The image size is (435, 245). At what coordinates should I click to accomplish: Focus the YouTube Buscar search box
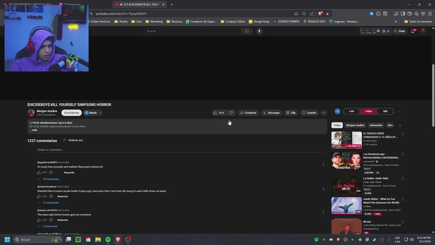193,31
